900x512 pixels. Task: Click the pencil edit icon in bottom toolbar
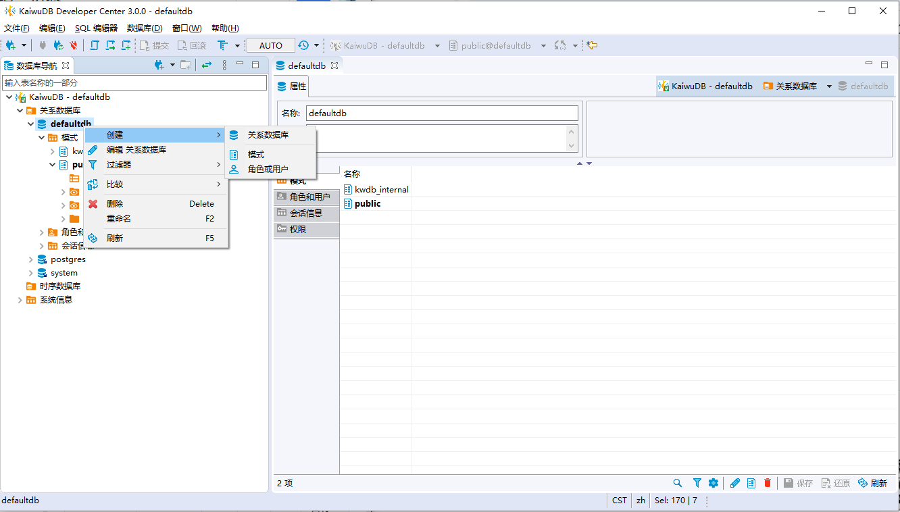click(x=735, y=483)
